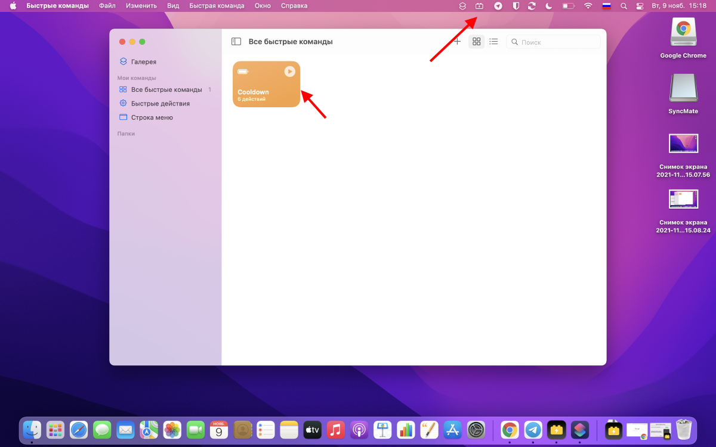This screenshot has height=447, width=716.
Task: Open Notes from the Dock
Action: click(x=289, y=429)
